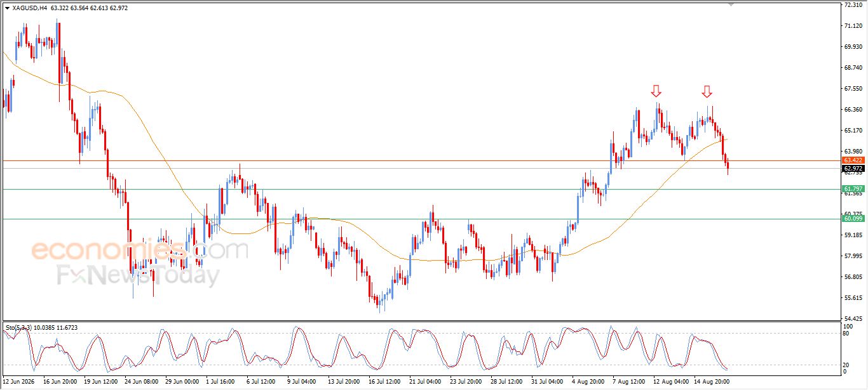Click the 55.615 price axis label
Viewport: 868px width, 390px height.
tap(853, 297)
